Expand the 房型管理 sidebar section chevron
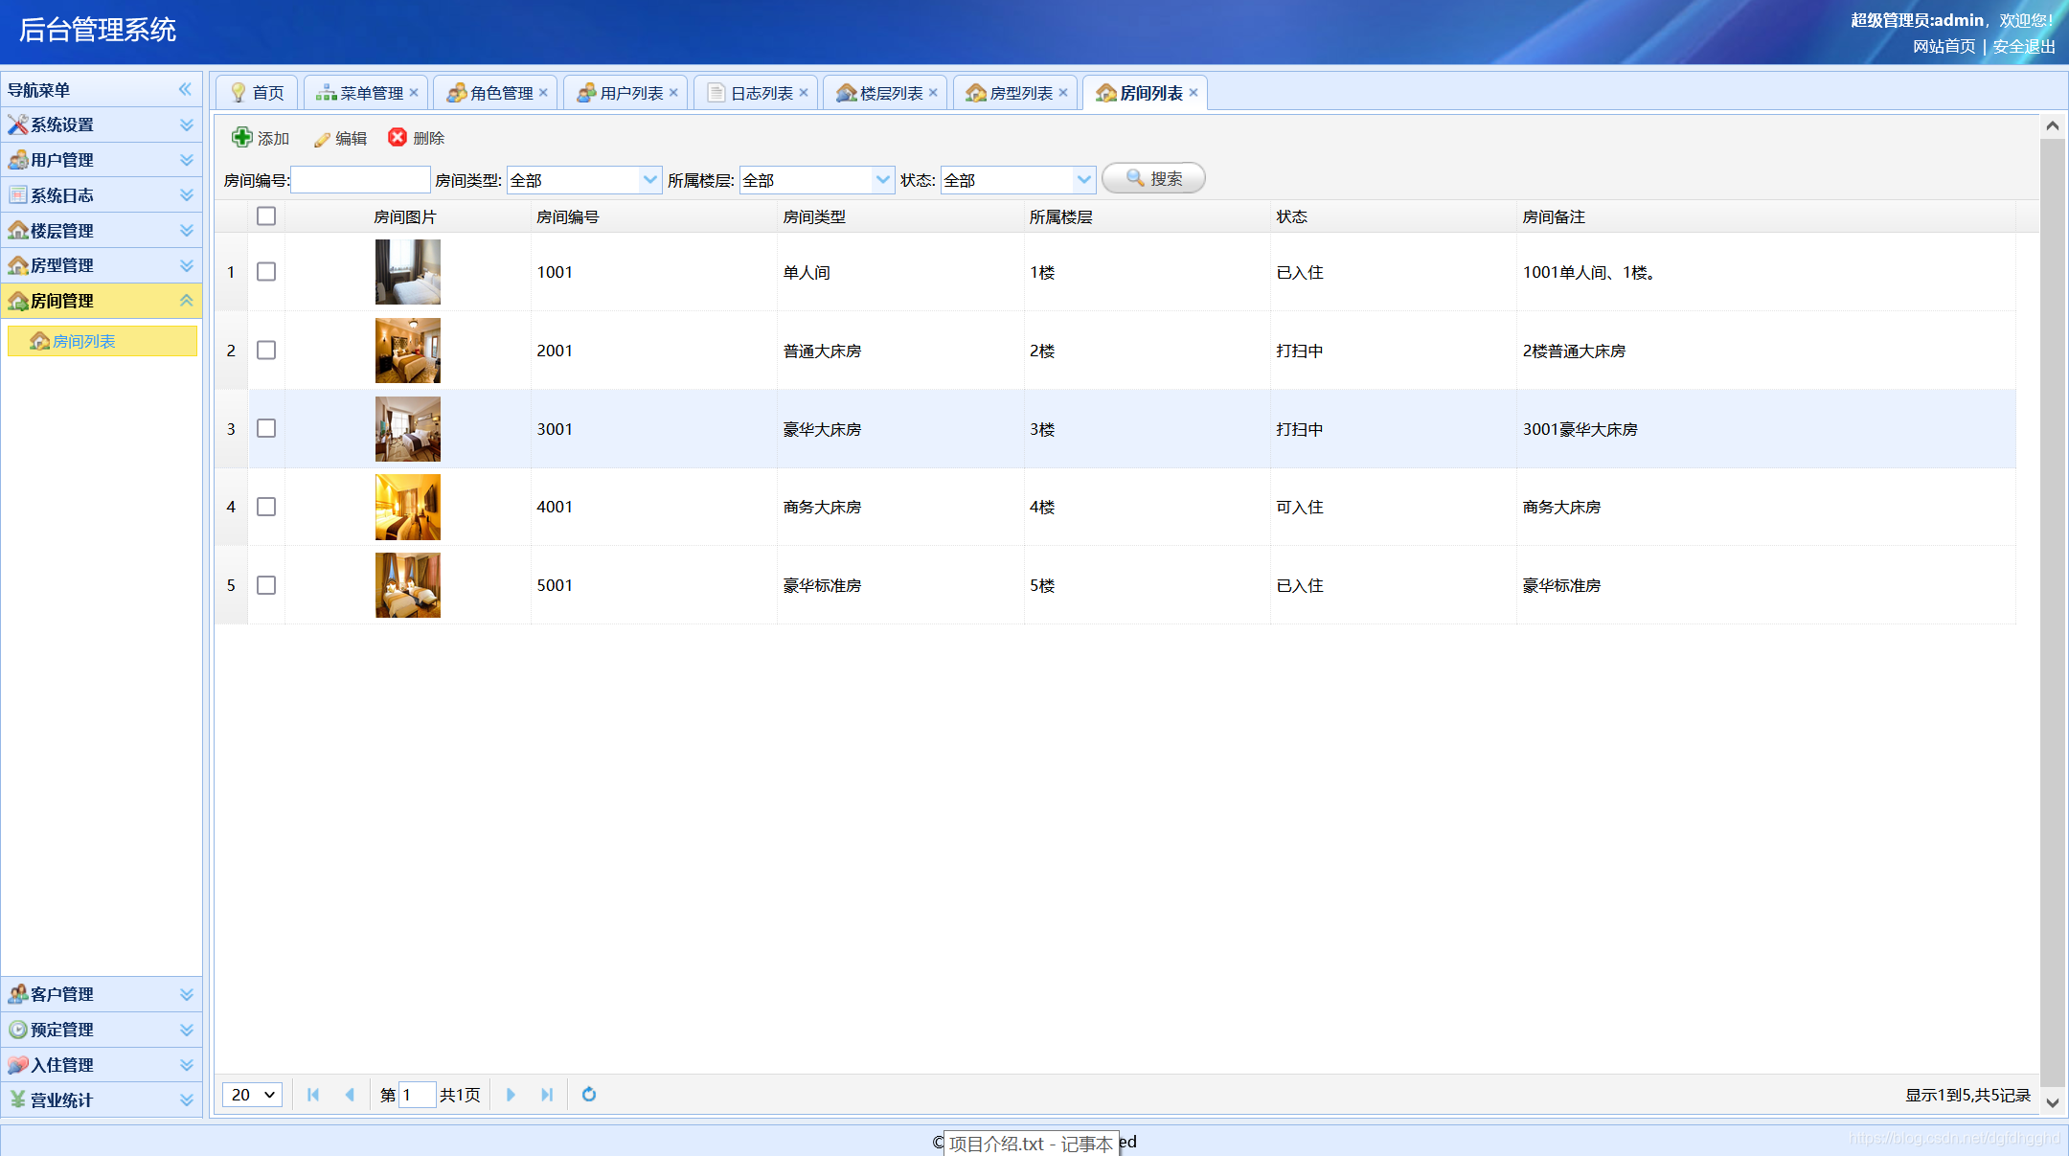 point(187,265)
